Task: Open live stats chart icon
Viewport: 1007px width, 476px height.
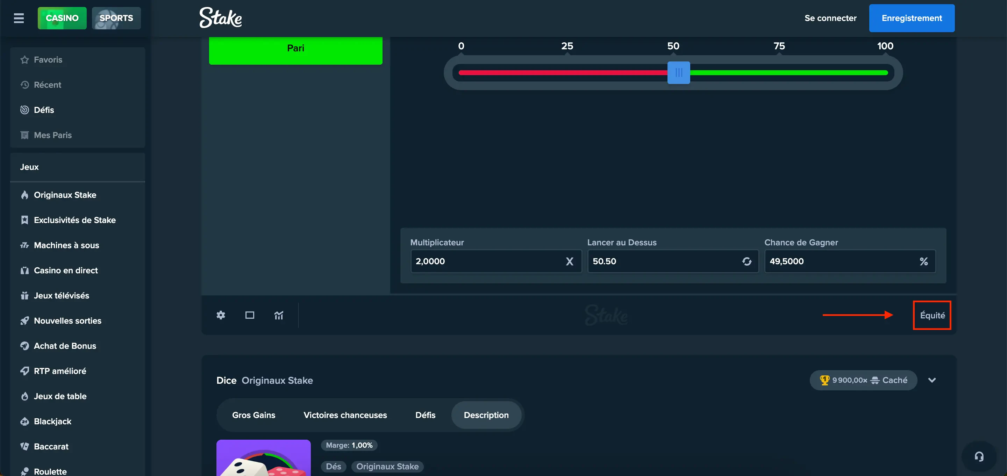Action: click(279, 315)
